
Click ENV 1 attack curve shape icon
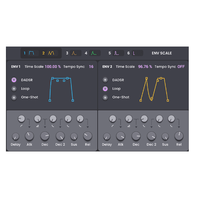[x=21, y=126]
